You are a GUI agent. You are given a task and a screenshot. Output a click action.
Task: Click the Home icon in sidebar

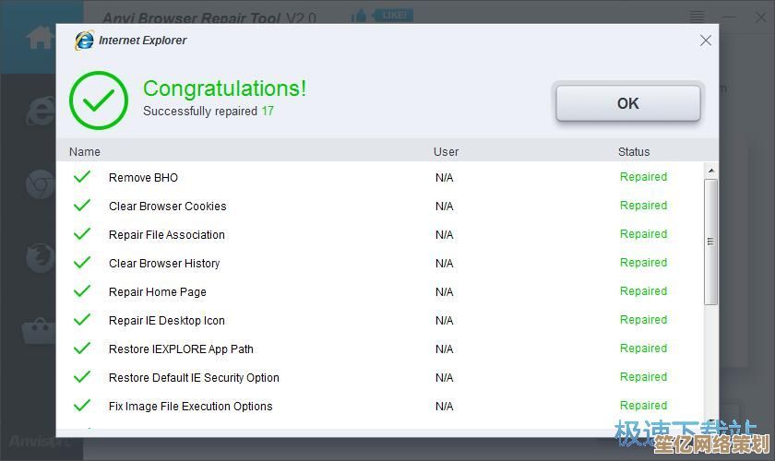(40, 38)
